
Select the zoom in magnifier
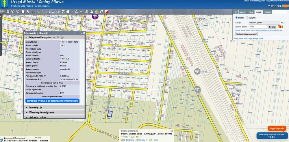(x=13, y=12)
